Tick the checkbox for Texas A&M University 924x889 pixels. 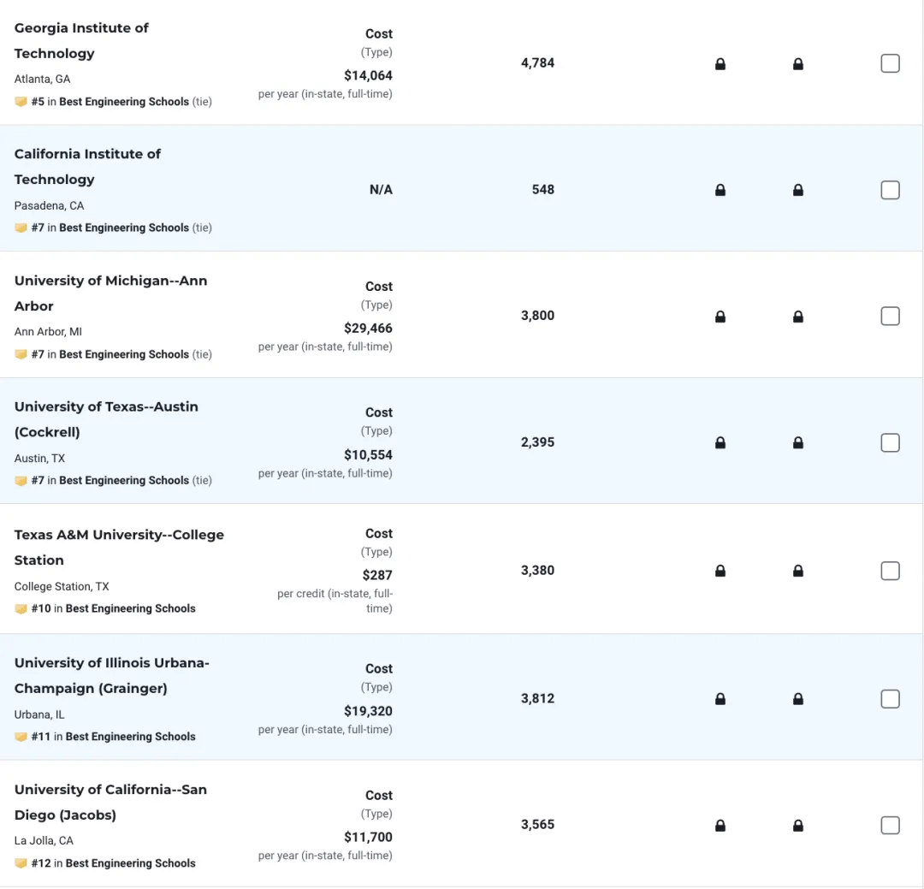[x=890, y=571]
